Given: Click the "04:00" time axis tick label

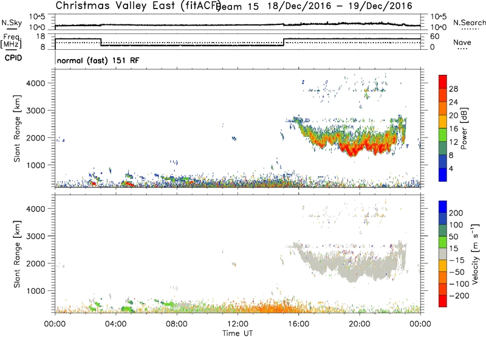Looking at the screenshot, I should click(115, 324).
